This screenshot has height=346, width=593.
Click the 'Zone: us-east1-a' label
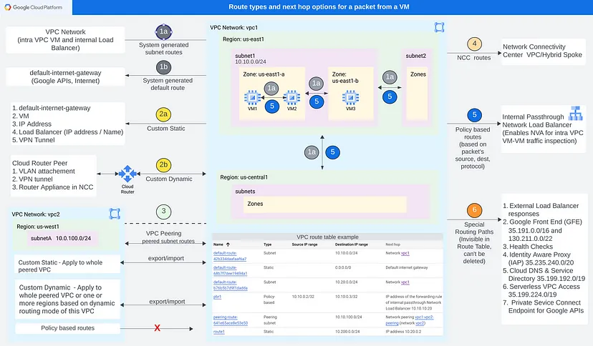point(264,74)
